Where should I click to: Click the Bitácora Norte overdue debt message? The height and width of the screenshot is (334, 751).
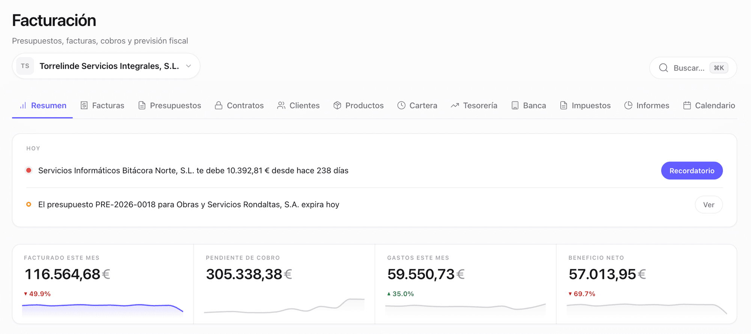click(193, 171)
